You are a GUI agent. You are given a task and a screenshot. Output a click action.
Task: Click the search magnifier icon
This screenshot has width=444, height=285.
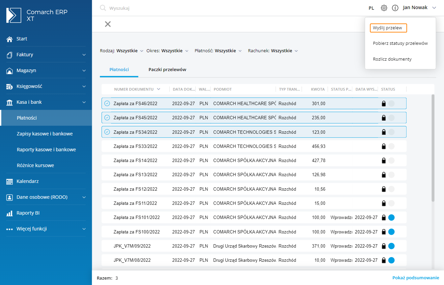pos(103,8)
